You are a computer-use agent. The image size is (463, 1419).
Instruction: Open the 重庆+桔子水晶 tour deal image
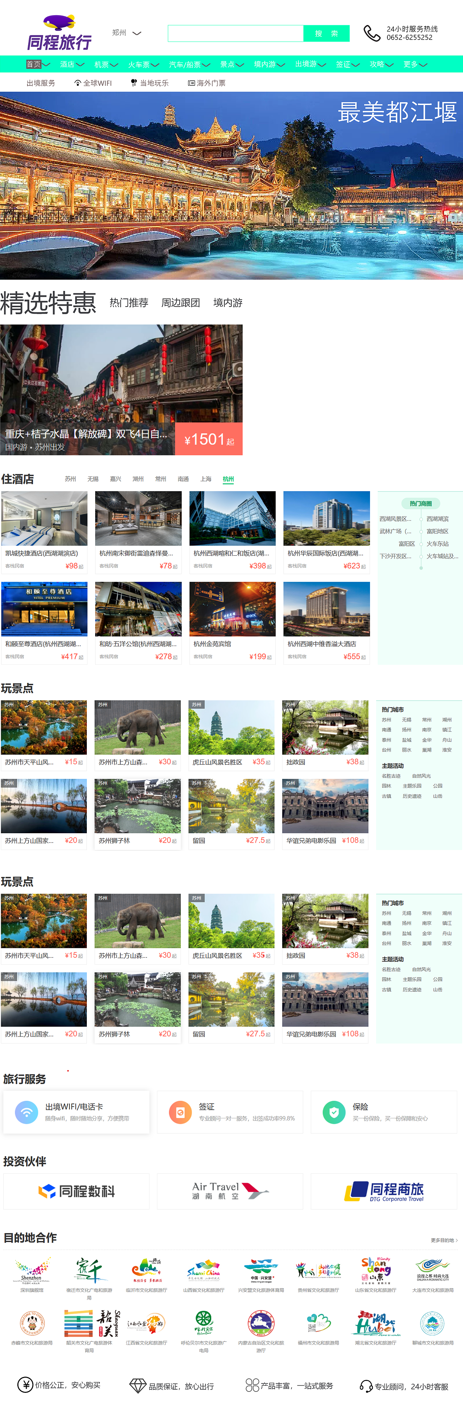point(121,389)
